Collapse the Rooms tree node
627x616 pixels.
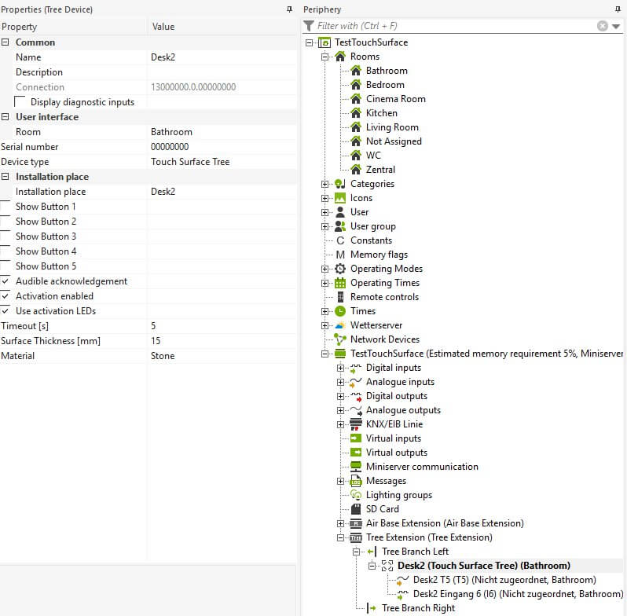pyautogui.click(x=325, y=57)
